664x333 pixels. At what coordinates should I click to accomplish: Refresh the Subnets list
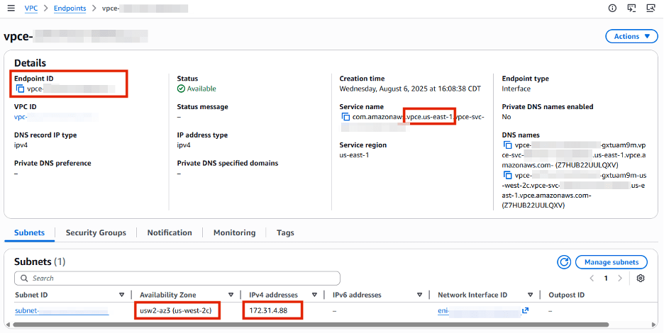[564, 262]
